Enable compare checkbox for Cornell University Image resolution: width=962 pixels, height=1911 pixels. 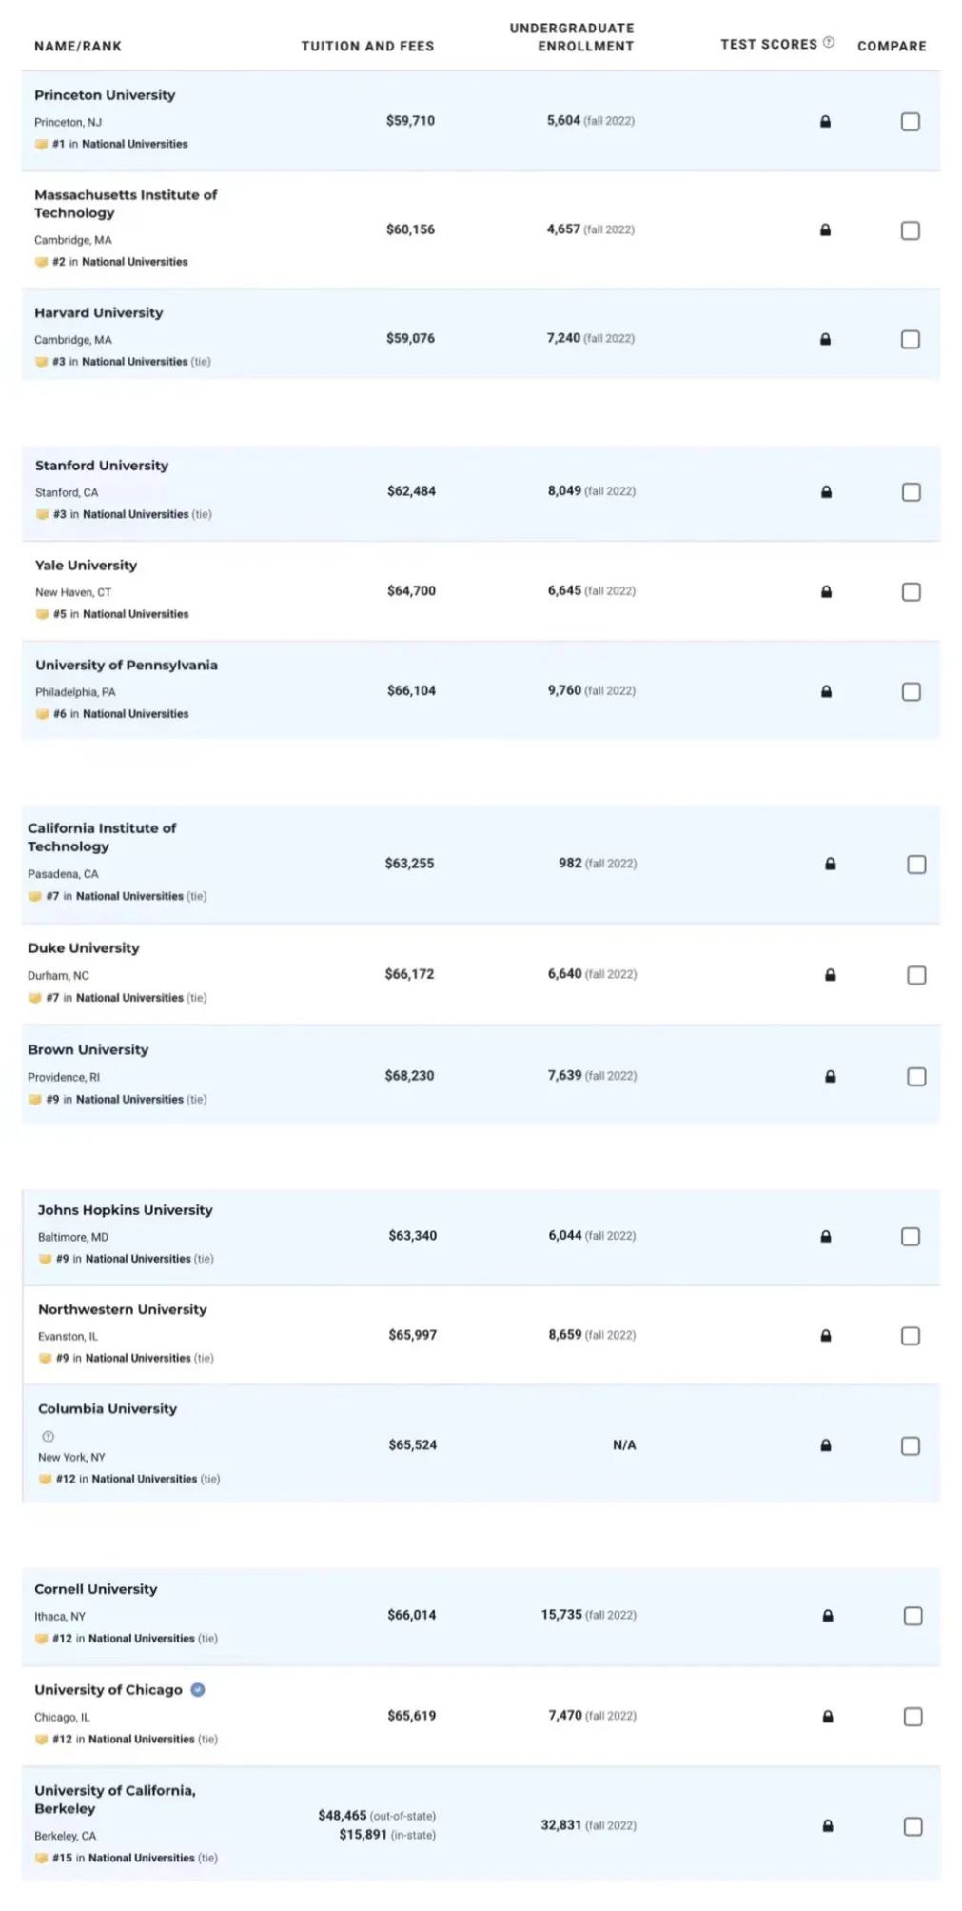pyautogui.click(x=913, y=1616)
